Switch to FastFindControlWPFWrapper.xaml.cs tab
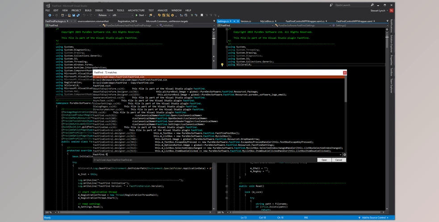Screen dimensions: 439x222 click(305, 21)
